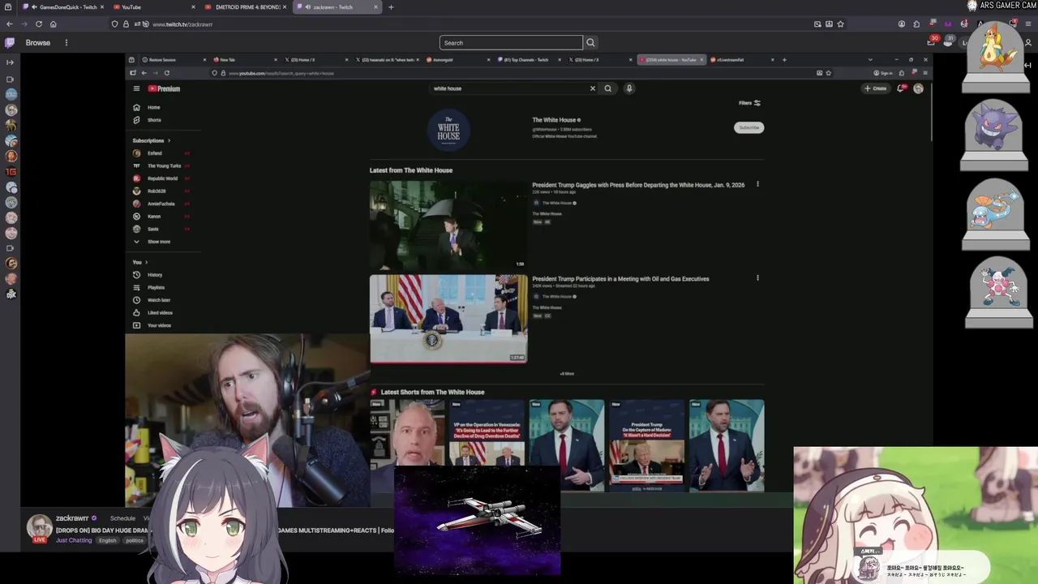Close the zackrawrr Twitch tab
Viewport: 1038px width, 584px height.
[375, 7]
